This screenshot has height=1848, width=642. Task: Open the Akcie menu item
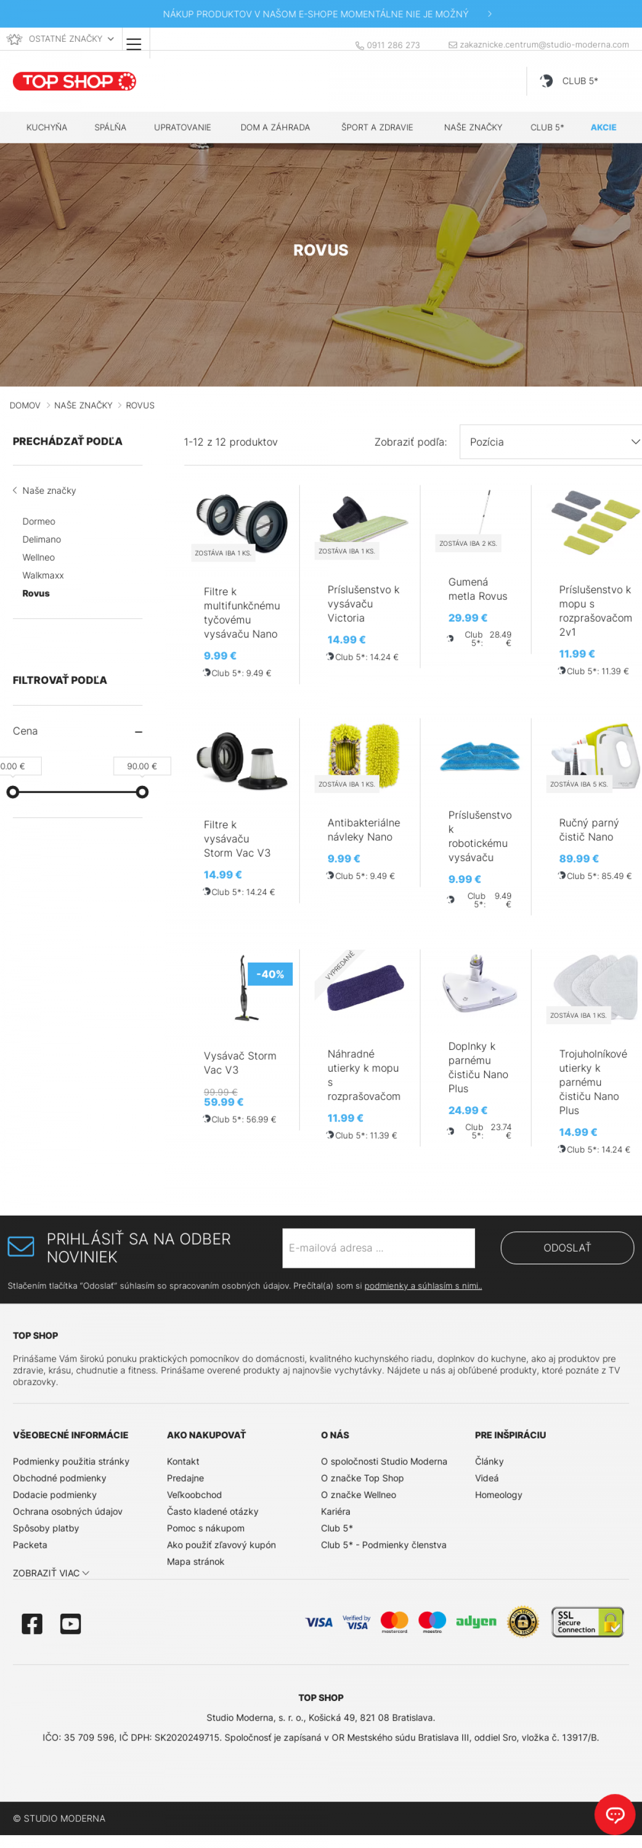(603, 128)
